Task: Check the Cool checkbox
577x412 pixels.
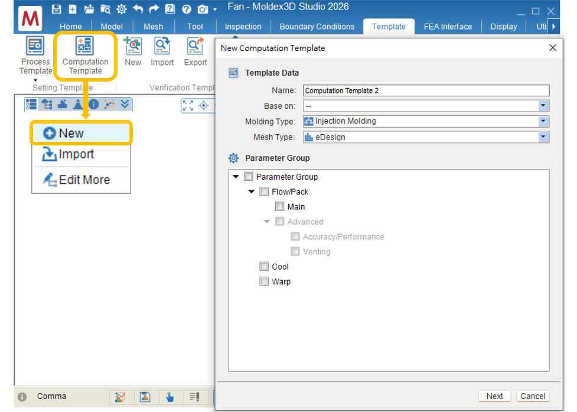Action: (x=264, y=266)
